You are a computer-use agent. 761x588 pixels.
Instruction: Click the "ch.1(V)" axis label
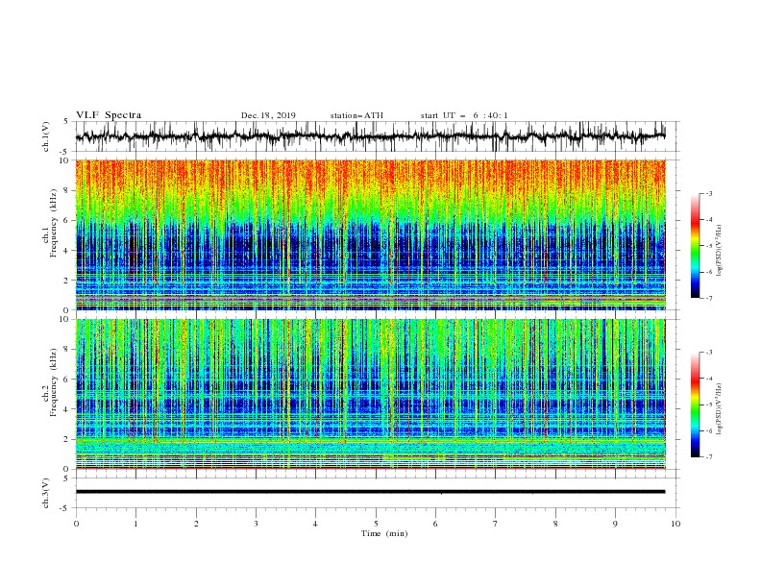[46, 136]
